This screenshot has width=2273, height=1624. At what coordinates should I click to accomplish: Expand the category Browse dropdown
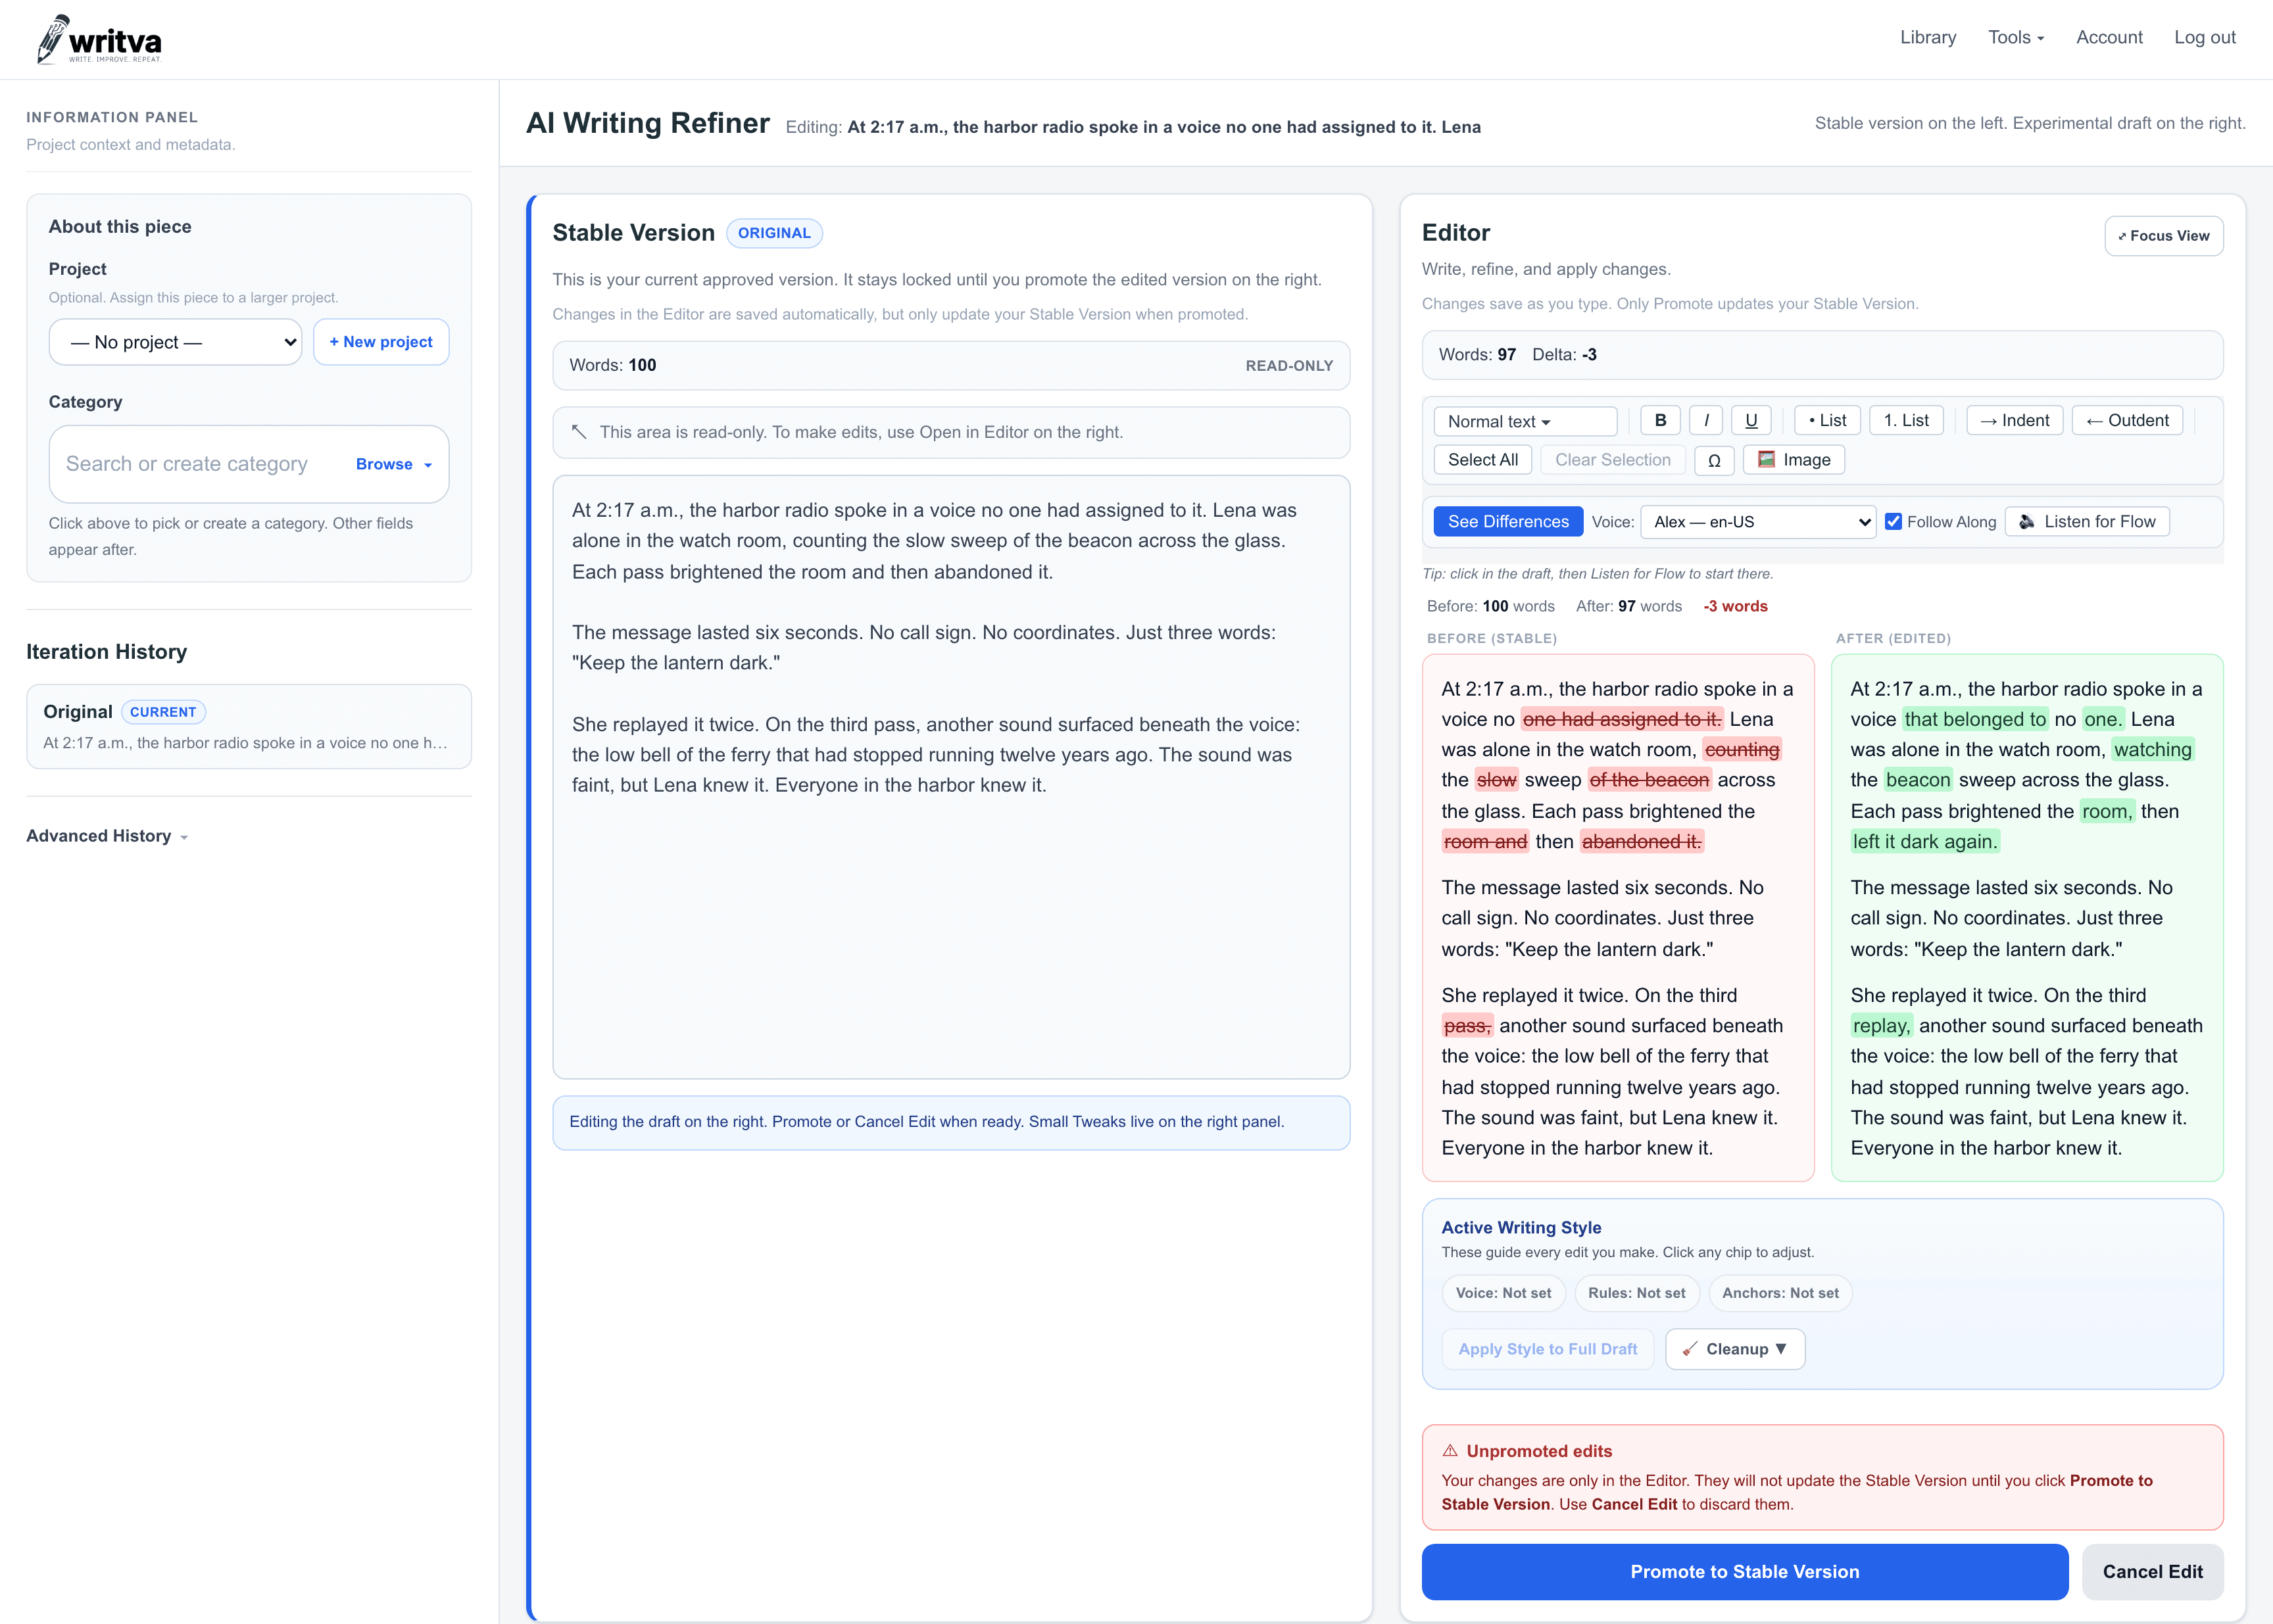[x=393, y=464]
